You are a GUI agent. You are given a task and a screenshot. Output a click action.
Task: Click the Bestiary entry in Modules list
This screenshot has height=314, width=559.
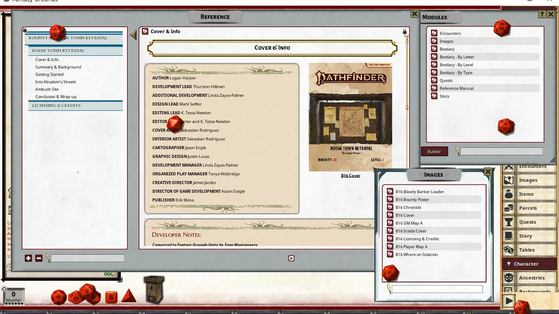(447, 49)
